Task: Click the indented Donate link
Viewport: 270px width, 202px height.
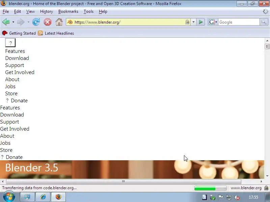Action: pos(19,100)
